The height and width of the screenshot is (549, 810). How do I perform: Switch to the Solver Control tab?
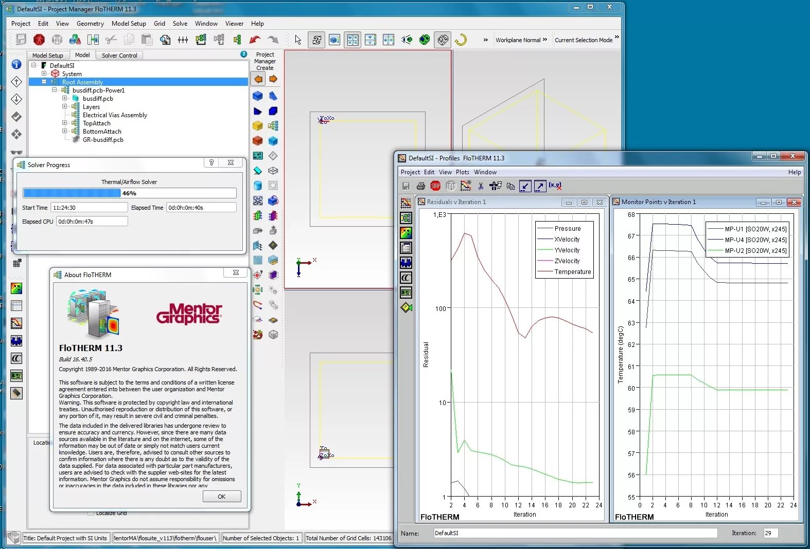pos(119,56)
